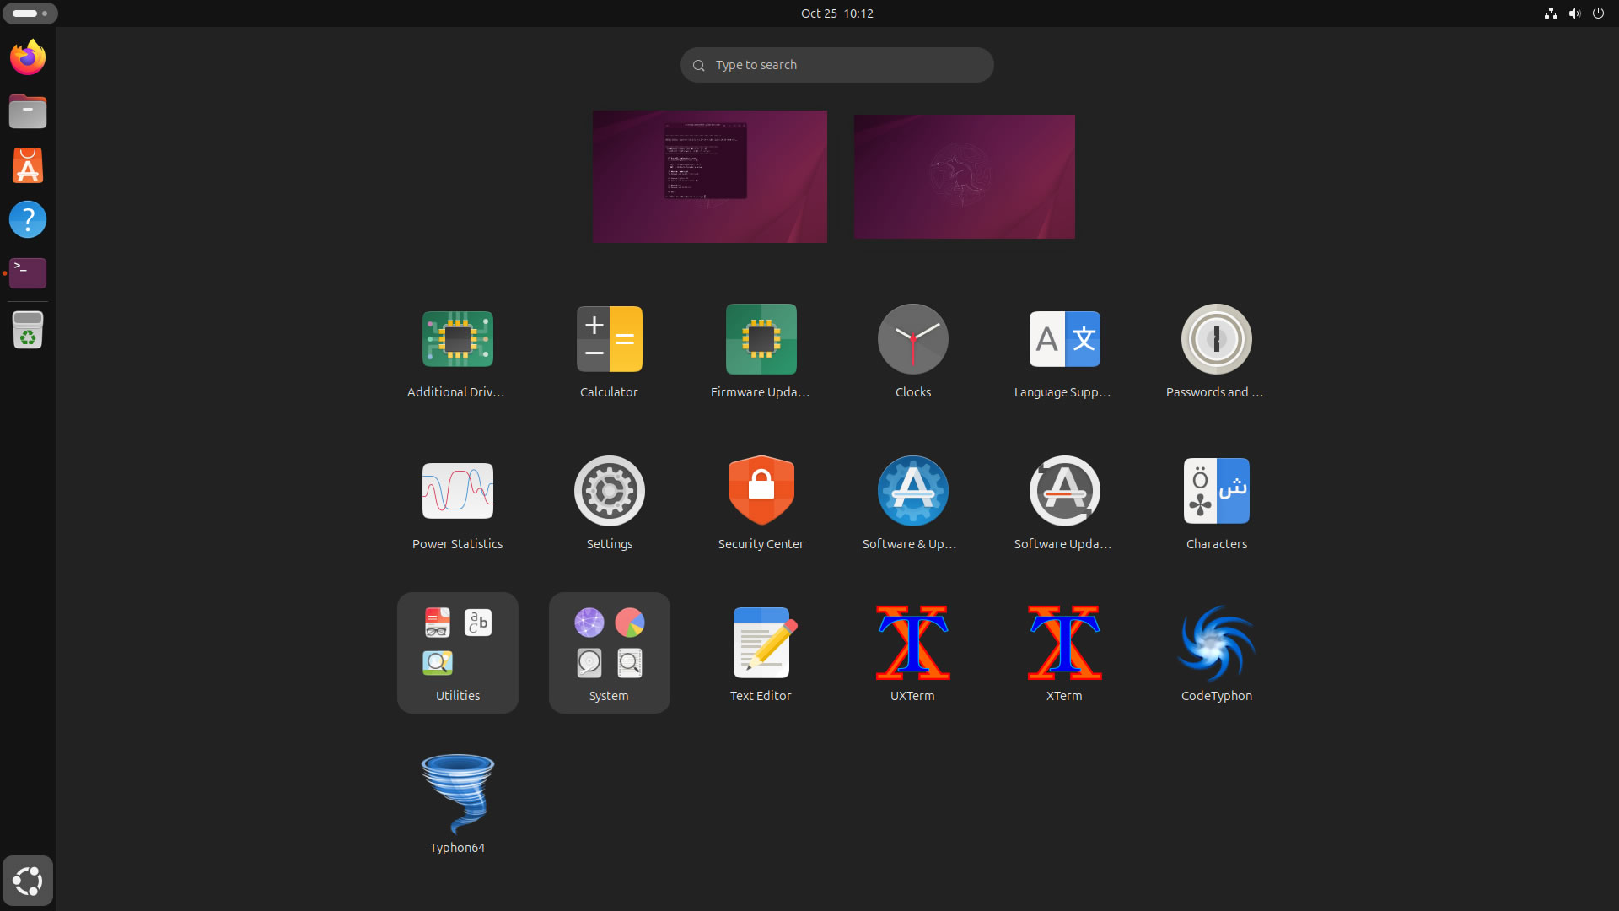Open the clock and calendar menu
The image size is (1619, 911).
point(836,13)
